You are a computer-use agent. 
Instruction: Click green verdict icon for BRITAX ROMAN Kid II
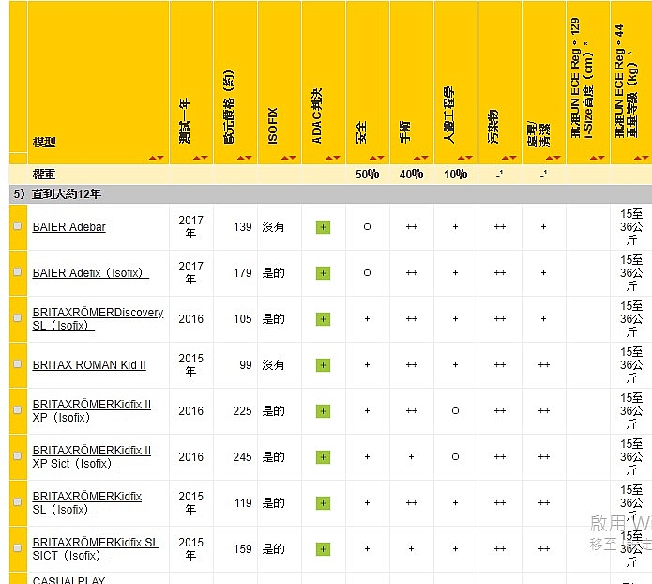(x=323, y=365)
